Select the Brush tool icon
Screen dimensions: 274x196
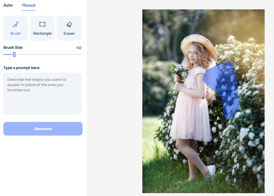click(16, 24)
